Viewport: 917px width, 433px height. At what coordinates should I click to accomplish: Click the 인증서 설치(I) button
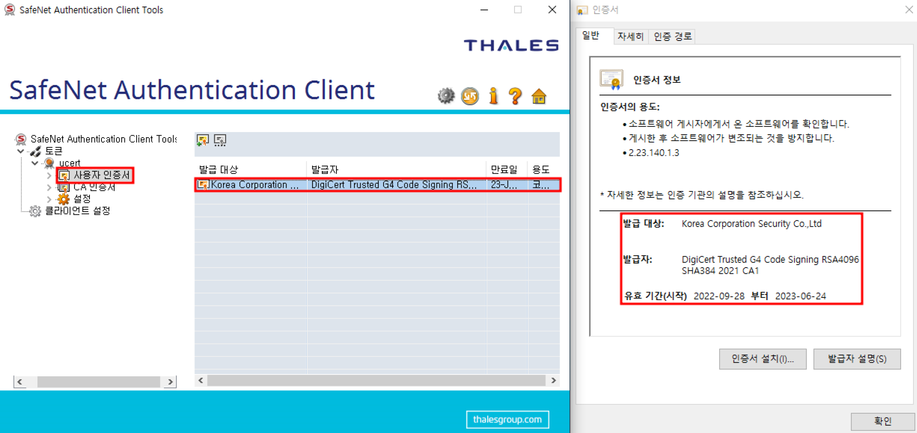click(762, 359)
